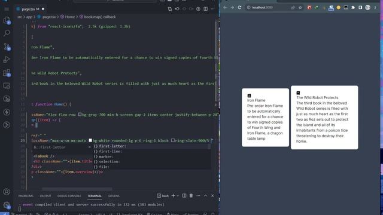Open the Explorer view in activity bar
Viewport: 383px width, 215px height.
tap(7, 20)
